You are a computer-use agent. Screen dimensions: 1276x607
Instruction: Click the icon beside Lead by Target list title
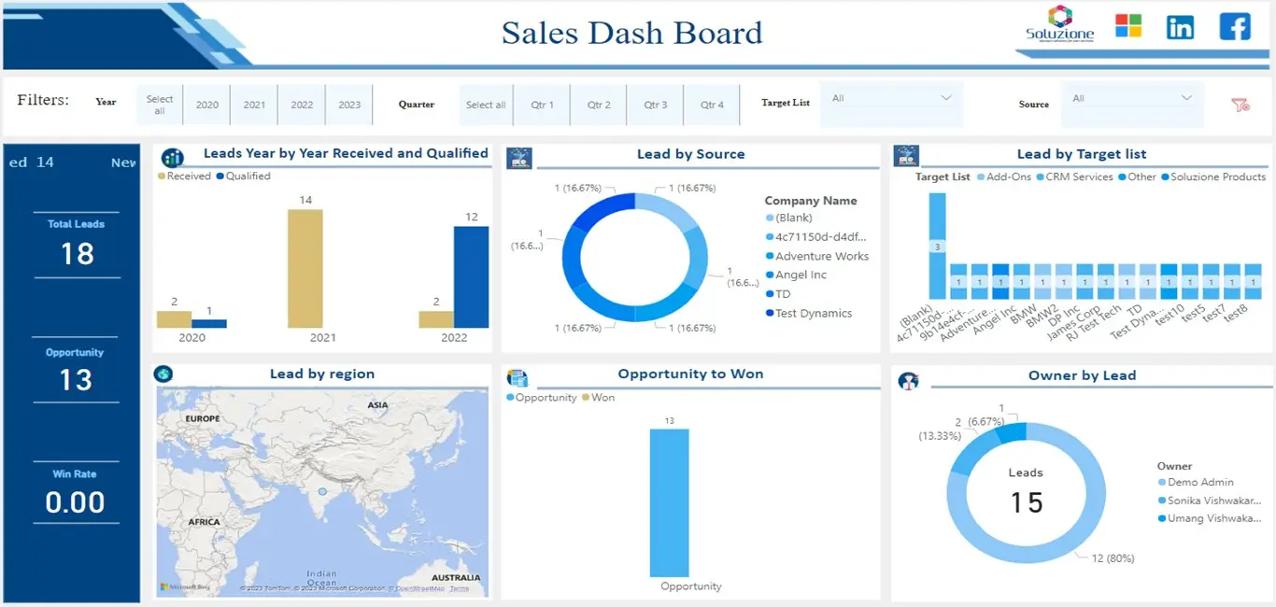pos(907,156)
